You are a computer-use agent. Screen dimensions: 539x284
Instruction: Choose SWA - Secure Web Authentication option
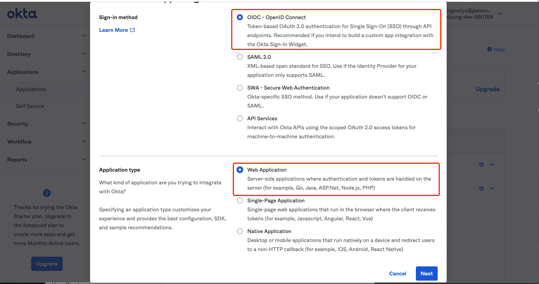[240, 88]
